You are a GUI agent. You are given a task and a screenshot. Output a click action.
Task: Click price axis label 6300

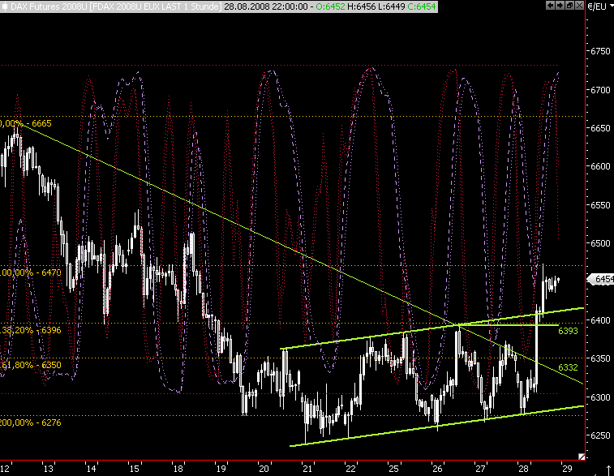coord(601,397)
